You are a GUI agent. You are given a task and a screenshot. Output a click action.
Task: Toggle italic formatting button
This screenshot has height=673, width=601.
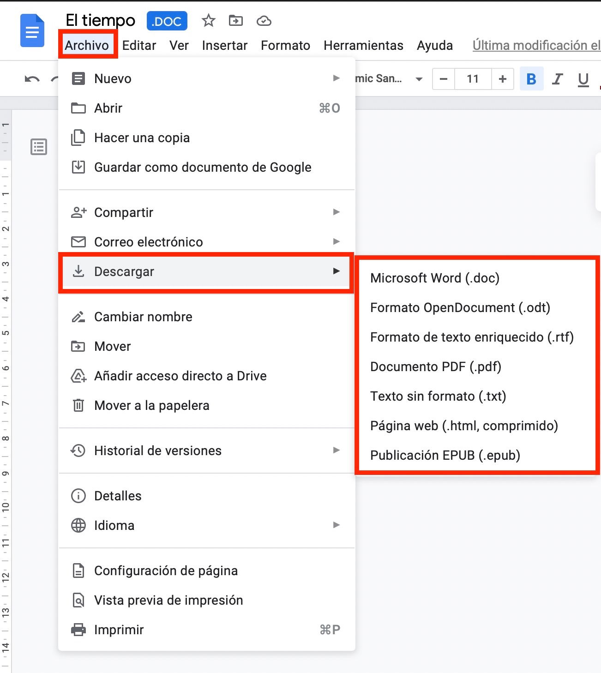tap(558, 79)
